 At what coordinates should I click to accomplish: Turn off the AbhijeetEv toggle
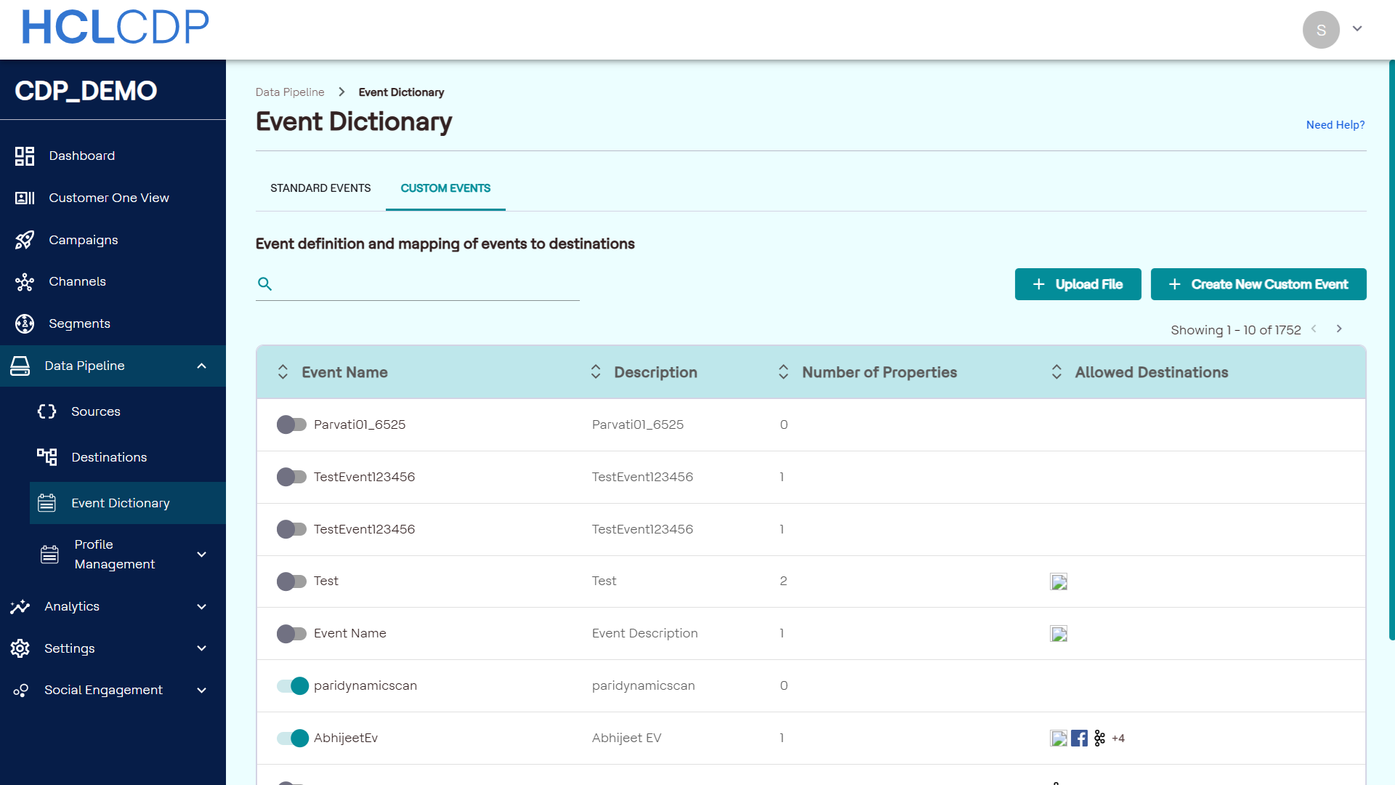click(x=292, y=738)
